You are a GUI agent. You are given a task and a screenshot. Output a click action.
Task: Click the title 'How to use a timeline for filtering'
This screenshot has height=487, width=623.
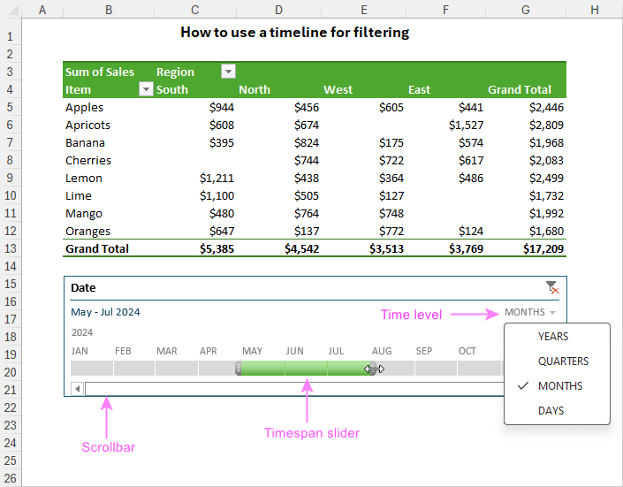tap(295, 32)
